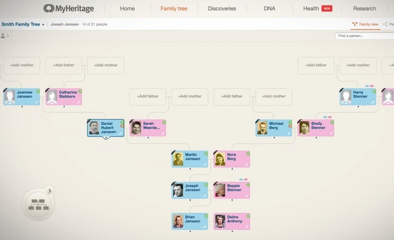The image size is (394, 240).
Task: Click the MyHeritage logo icon
Action: 48,9
